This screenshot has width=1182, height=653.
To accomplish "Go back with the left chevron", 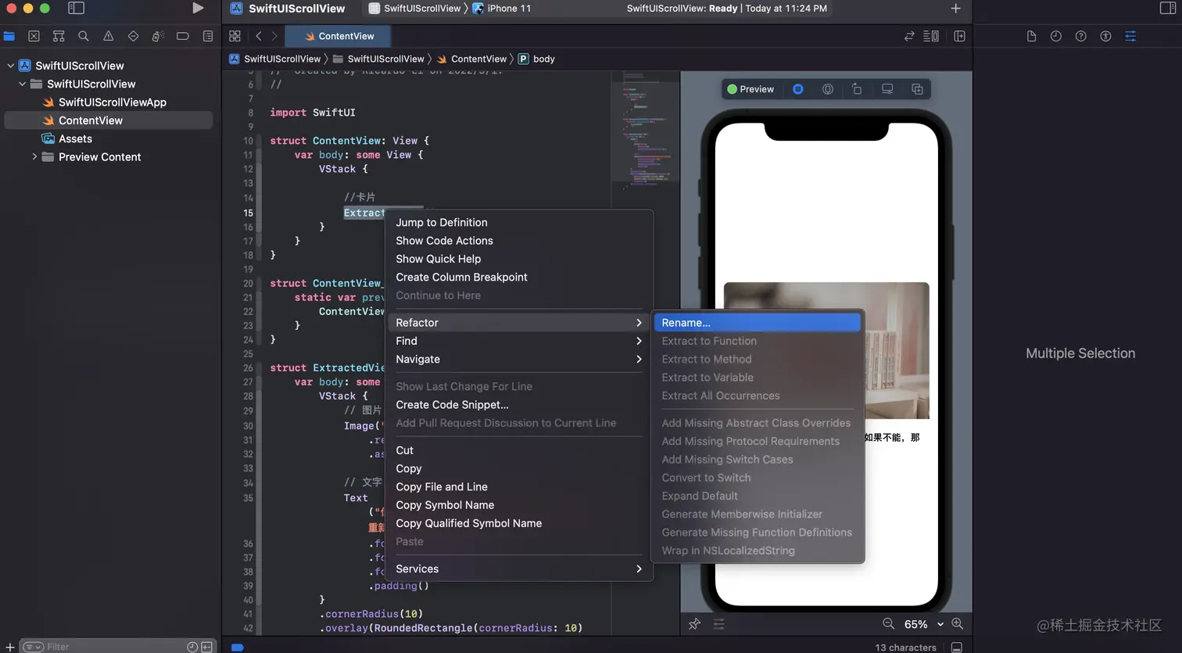I will point(259,36).
